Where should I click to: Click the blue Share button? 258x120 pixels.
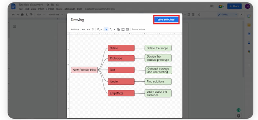(234, 6)
